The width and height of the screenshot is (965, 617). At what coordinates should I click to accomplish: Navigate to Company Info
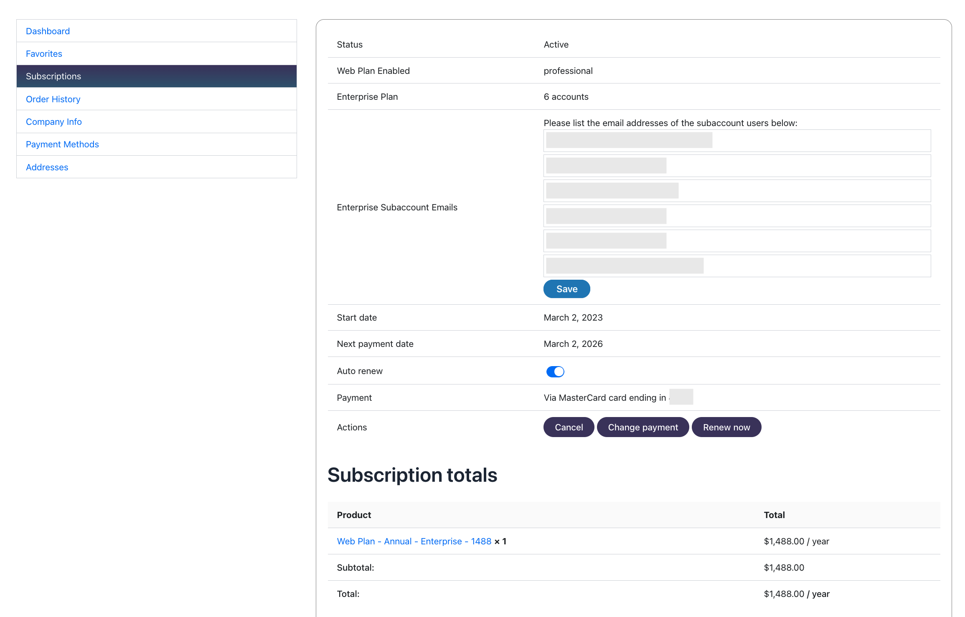pyautogui.click(x=54, y=122)
